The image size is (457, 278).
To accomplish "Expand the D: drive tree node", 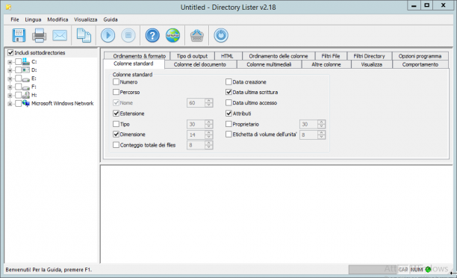I will [x=10, y=70].
